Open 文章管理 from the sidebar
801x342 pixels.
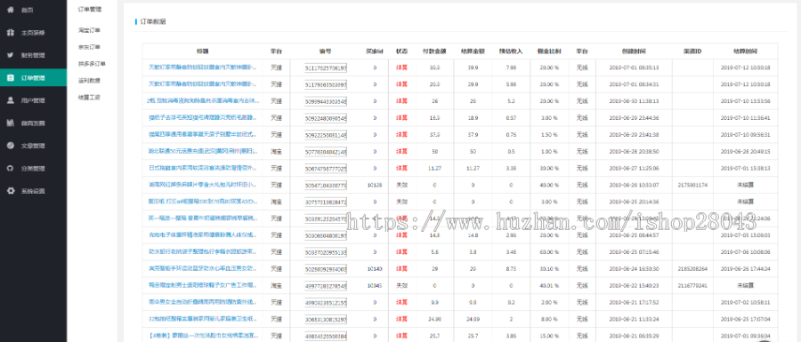pos(33,146)
